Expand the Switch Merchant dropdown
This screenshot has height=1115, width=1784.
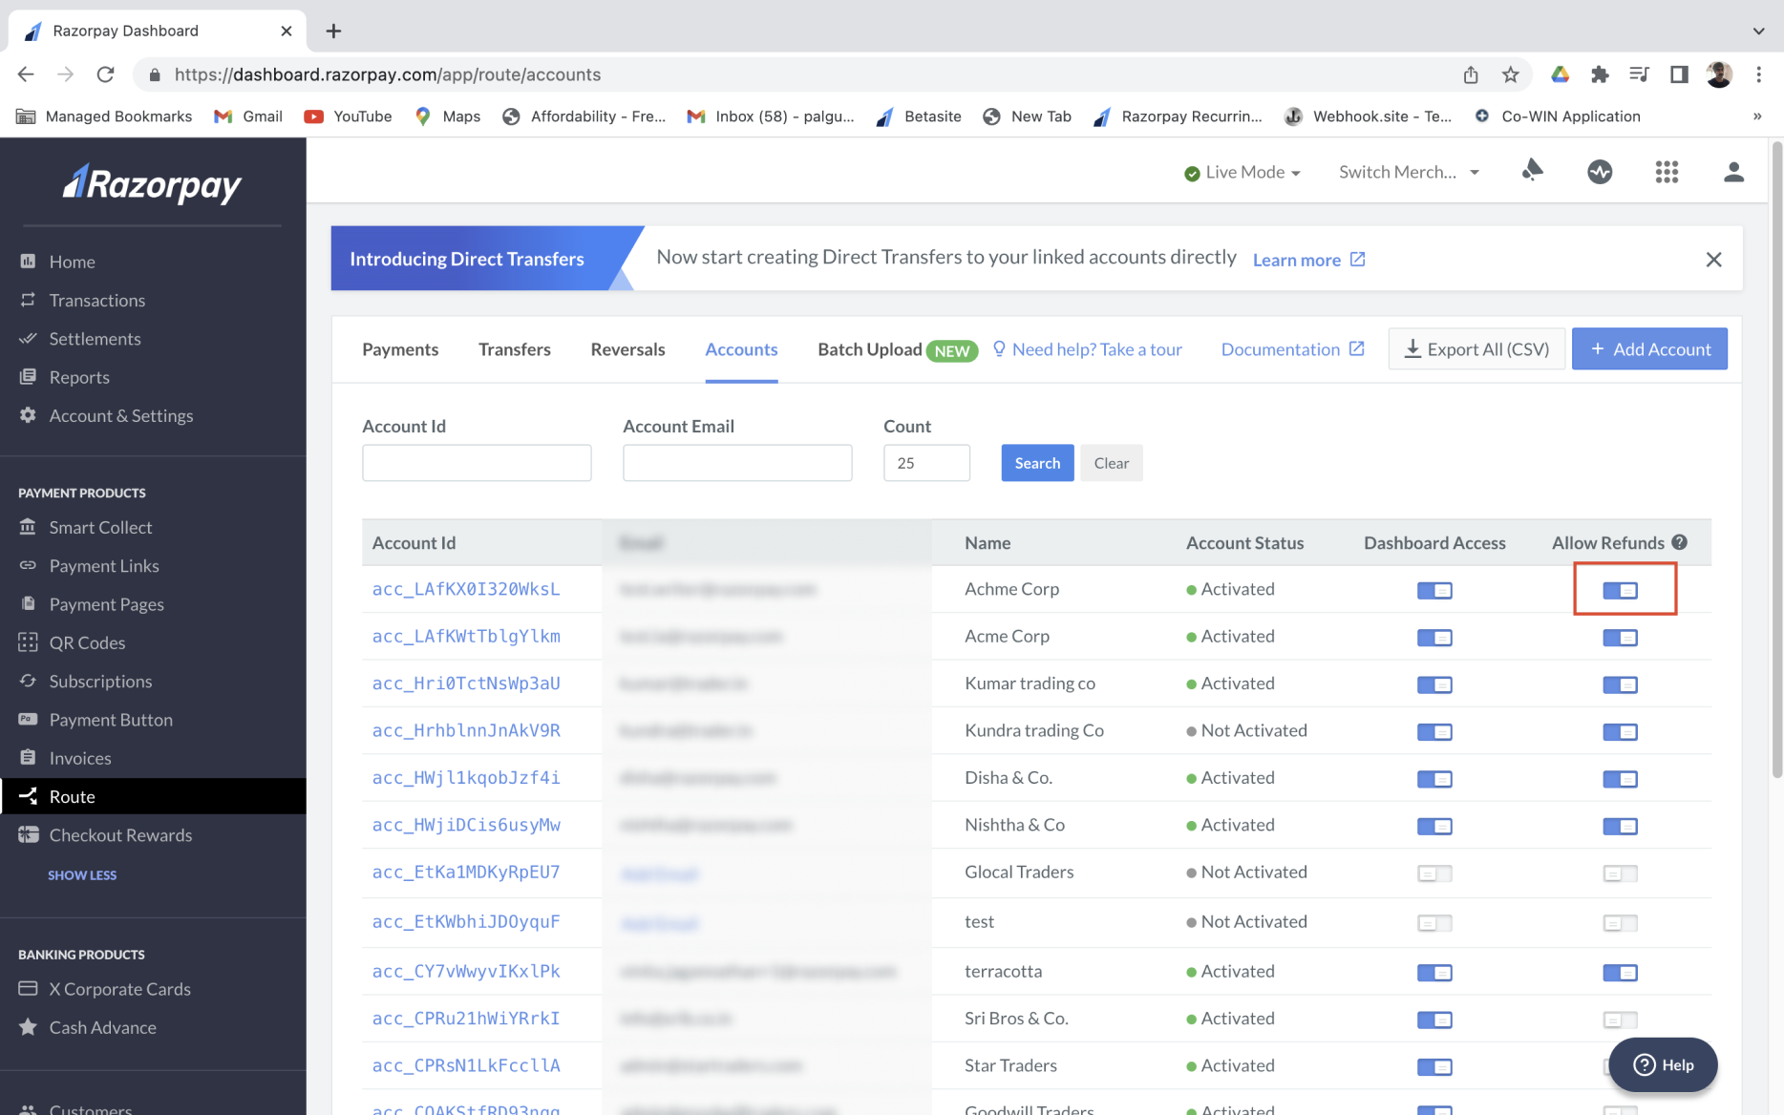[1409, 172]
